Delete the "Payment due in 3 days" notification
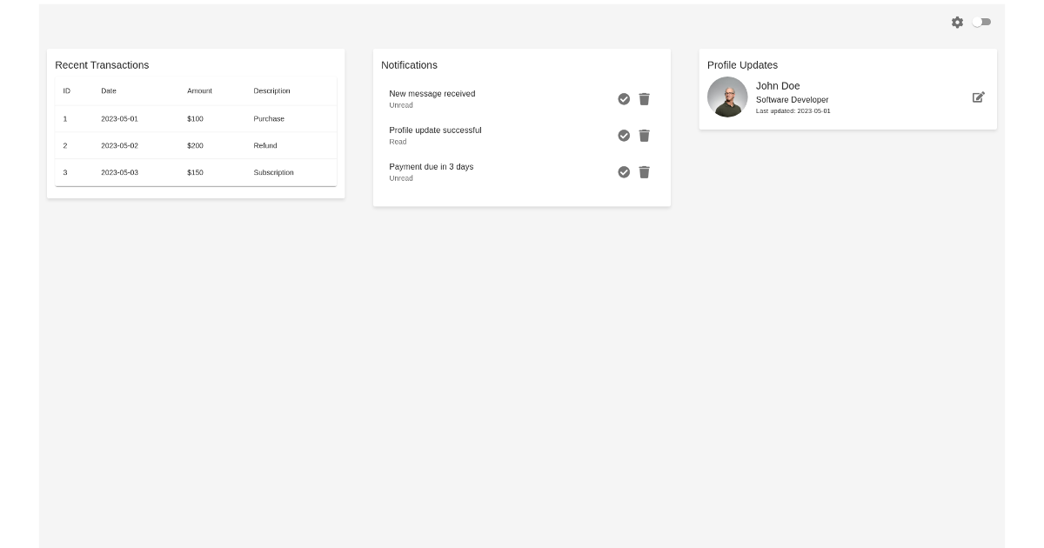The height and width of the screenshot is (548, 1044). (x=644, y=172)
